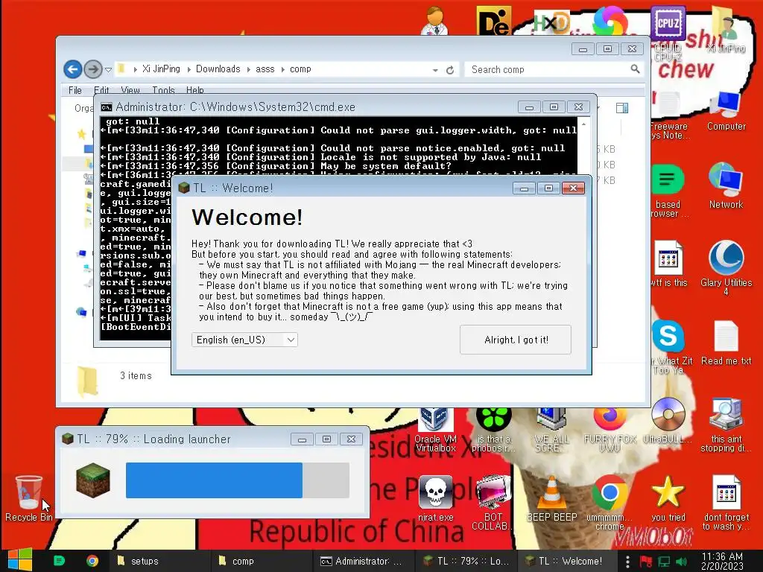Image resolution: width=763 pixels, height=572 pixels.
Task: Open the View menu in Explorer
Action: click(x=130, y=90)
